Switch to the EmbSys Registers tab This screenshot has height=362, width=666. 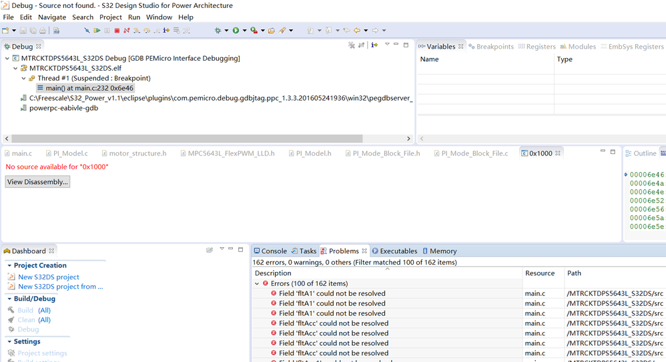pos(633,47)
